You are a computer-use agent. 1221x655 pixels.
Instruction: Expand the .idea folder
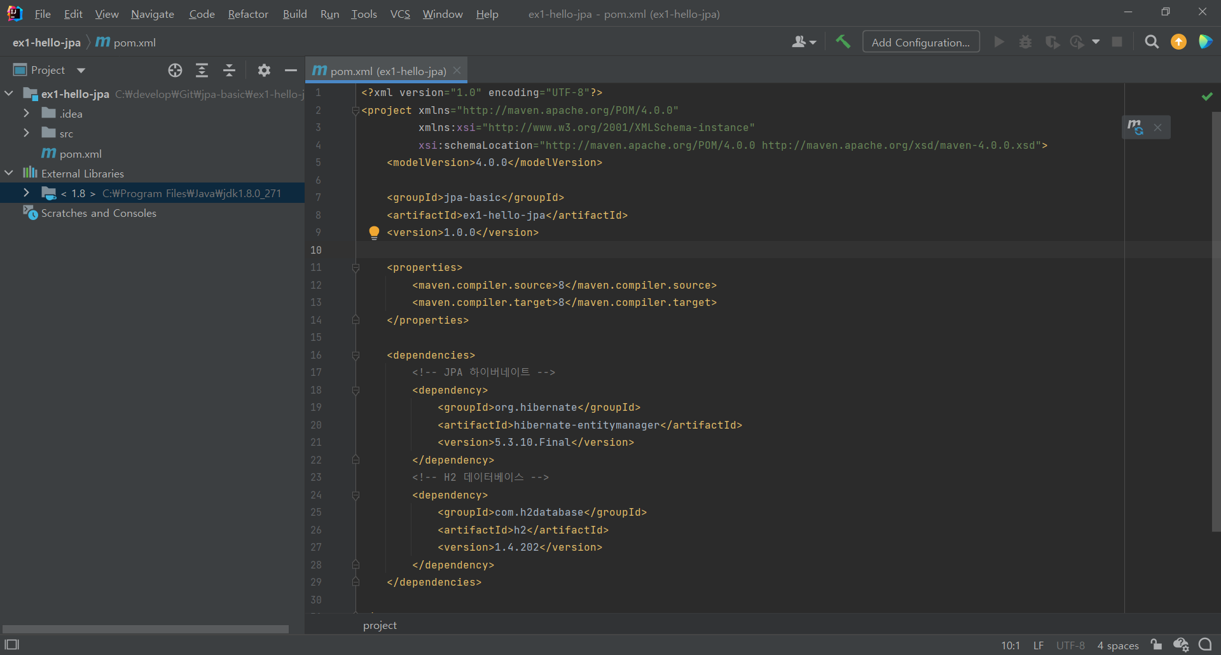coord(26,113)
